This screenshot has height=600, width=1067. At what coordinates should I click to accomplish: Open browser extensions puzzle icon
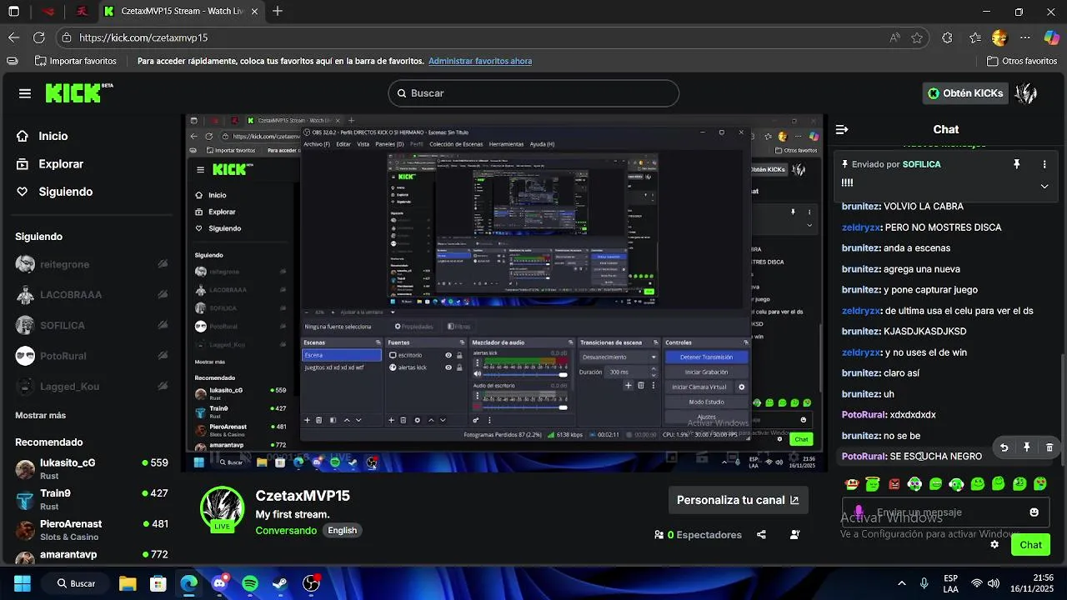[947, 37]
